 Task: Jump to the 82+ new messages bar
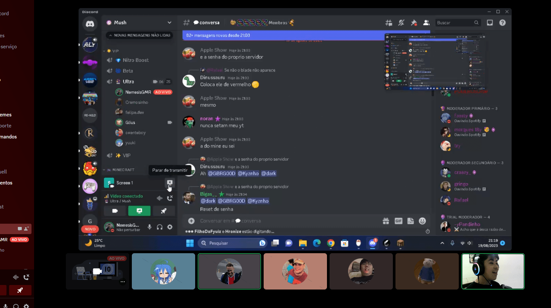pyautogui.click(x=306, y=35)
